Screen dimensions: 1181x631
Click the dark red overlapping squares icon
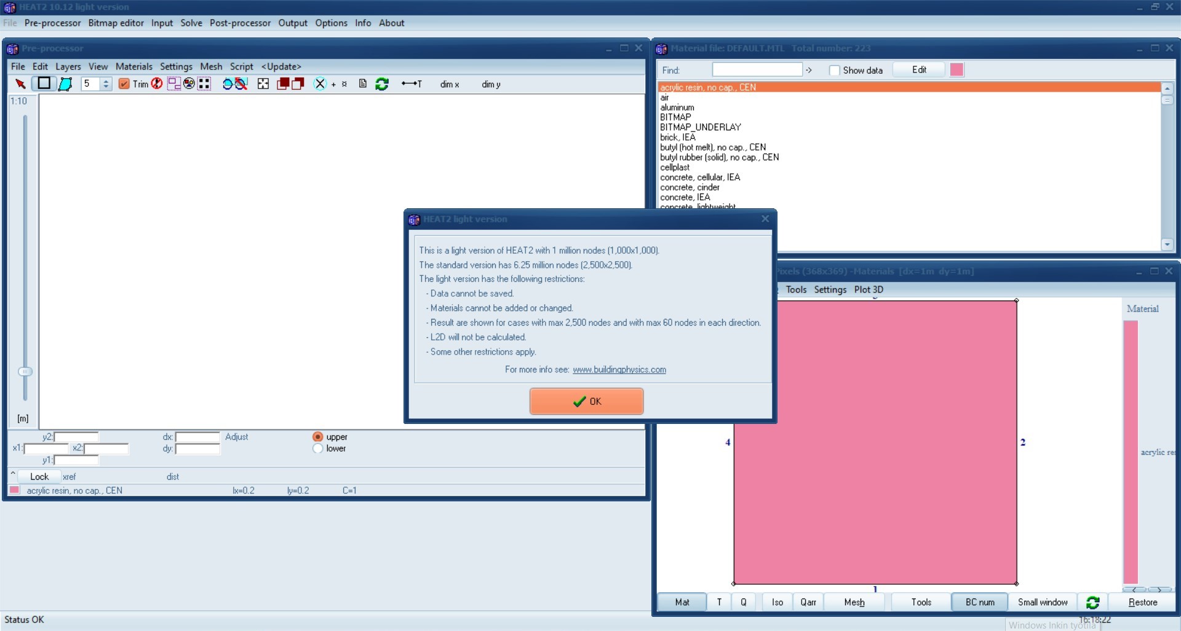(283, 84)
